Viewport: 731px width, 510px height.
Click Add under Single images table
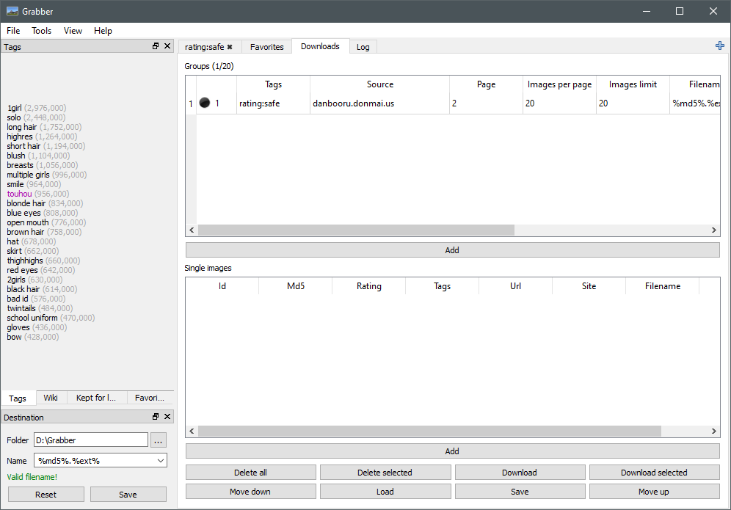(453, 451)
